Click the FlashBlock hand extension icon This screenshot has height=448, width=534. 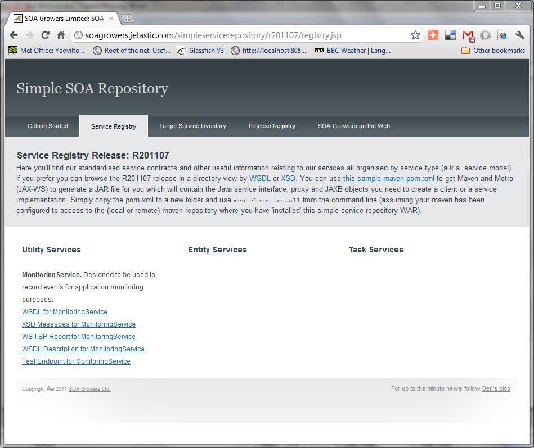[485, 34]
